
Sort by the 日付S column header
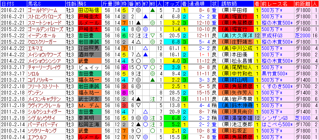pyautogui.click(x=13, y=3)
